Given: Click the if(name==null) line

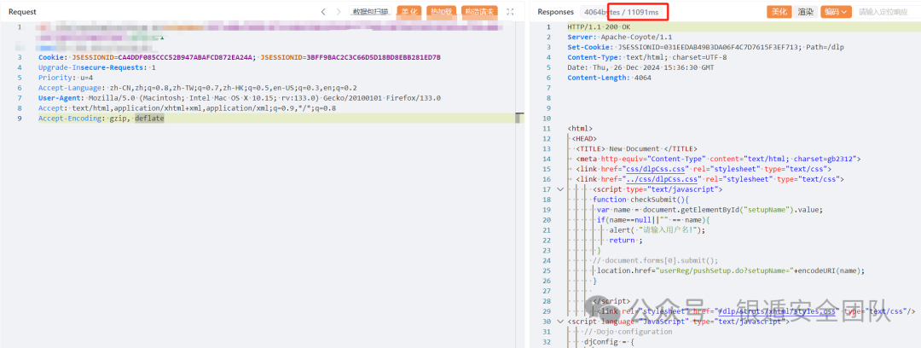Looking at the screenshot, I should pos(653,220).
